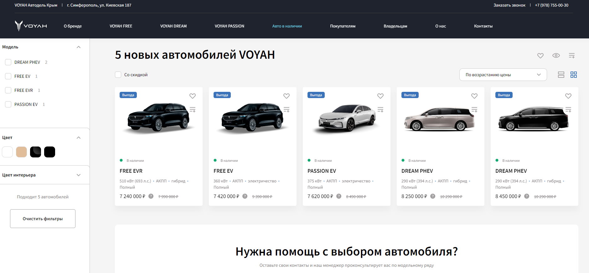589x273 pixels.
Task: Open beige DREAM PHEV car image
Action: [x=440, y=119]
